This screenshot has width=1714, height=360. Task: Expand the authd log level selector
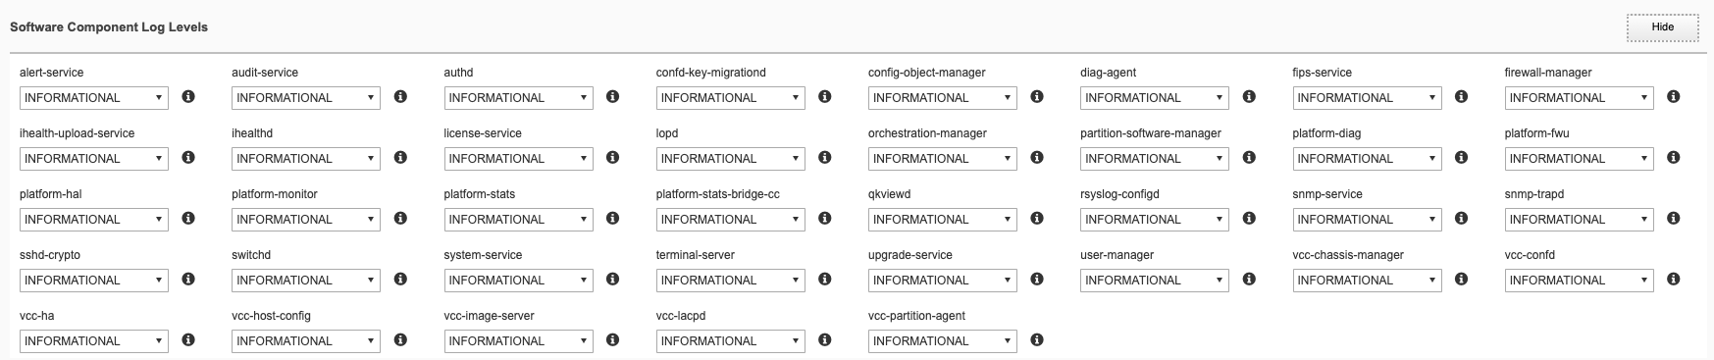point(518,98)
